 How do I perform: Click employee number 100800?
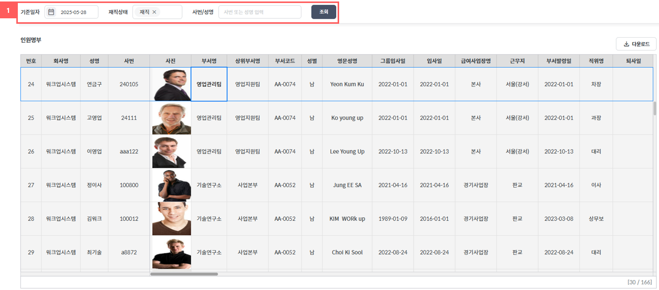point(129,185)
